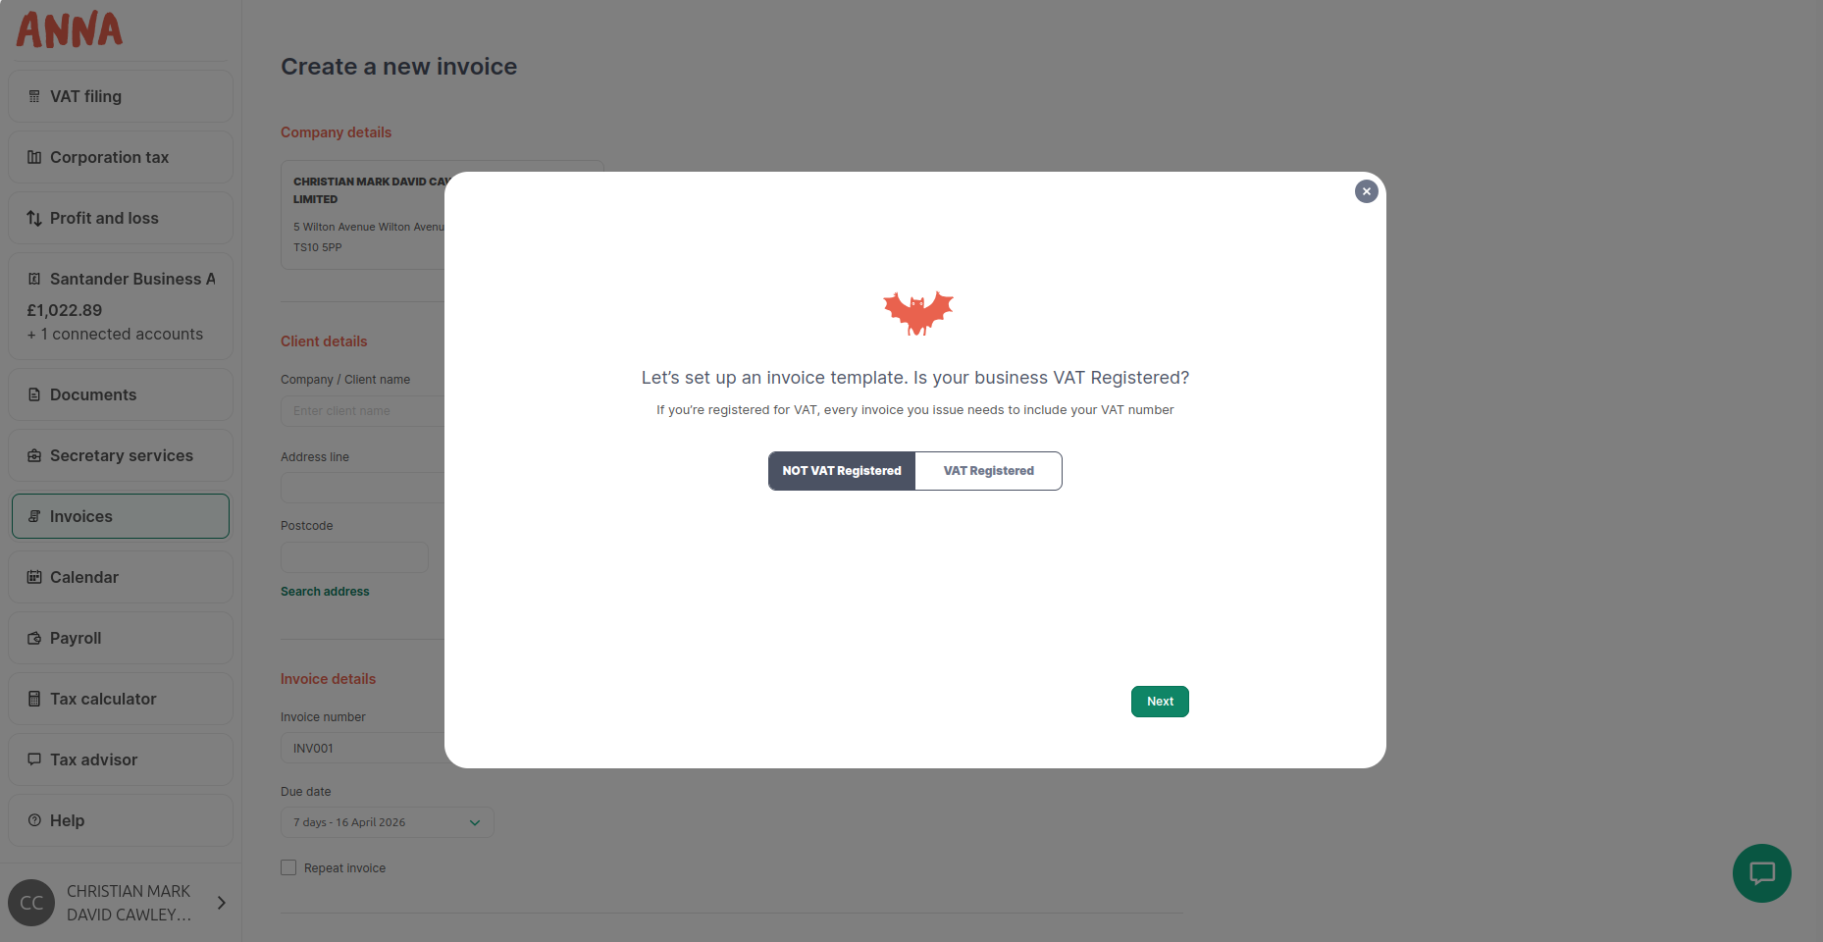Click the Documents file icon

point(34,394)
